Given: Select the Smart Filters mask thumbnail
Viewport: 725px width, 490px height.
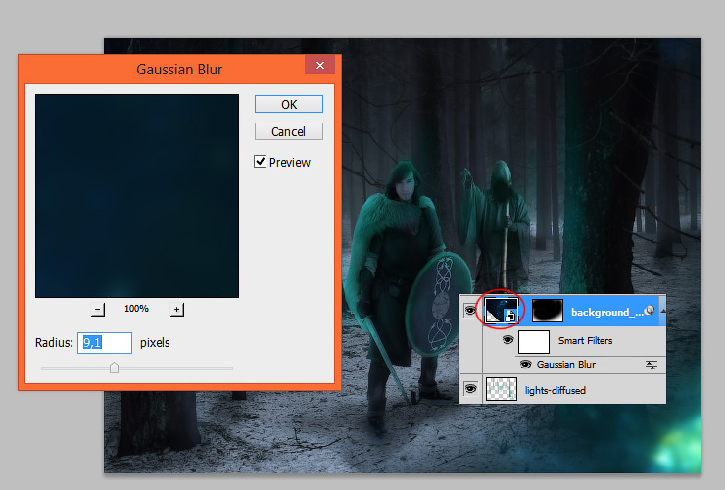Looking at the screenshot, I should coord(534,342).
